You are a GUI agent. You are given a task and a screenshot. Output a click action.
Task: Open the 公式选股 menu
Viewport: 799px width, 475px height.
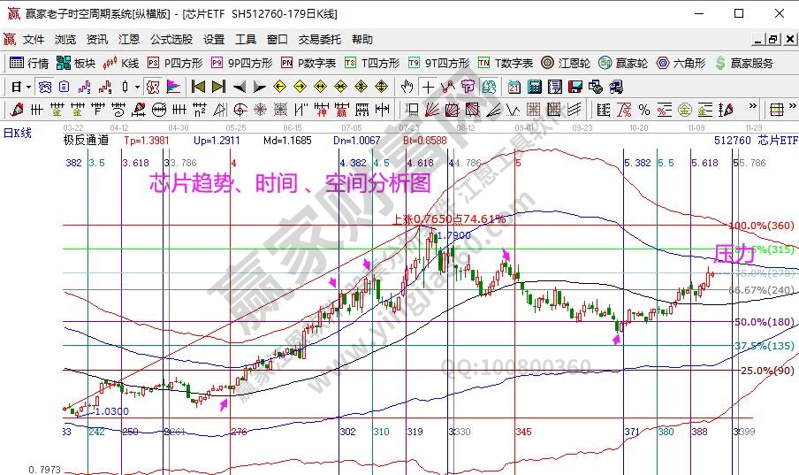pos(171,40)
